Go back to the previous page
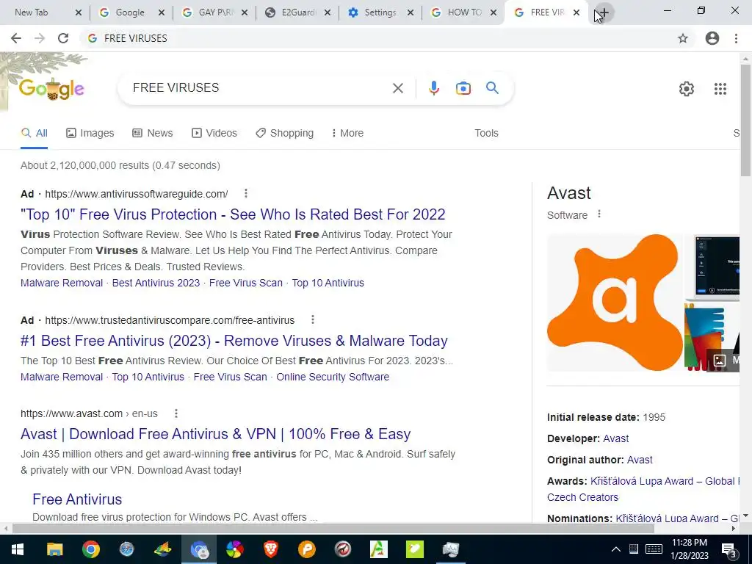 [16, 38]
